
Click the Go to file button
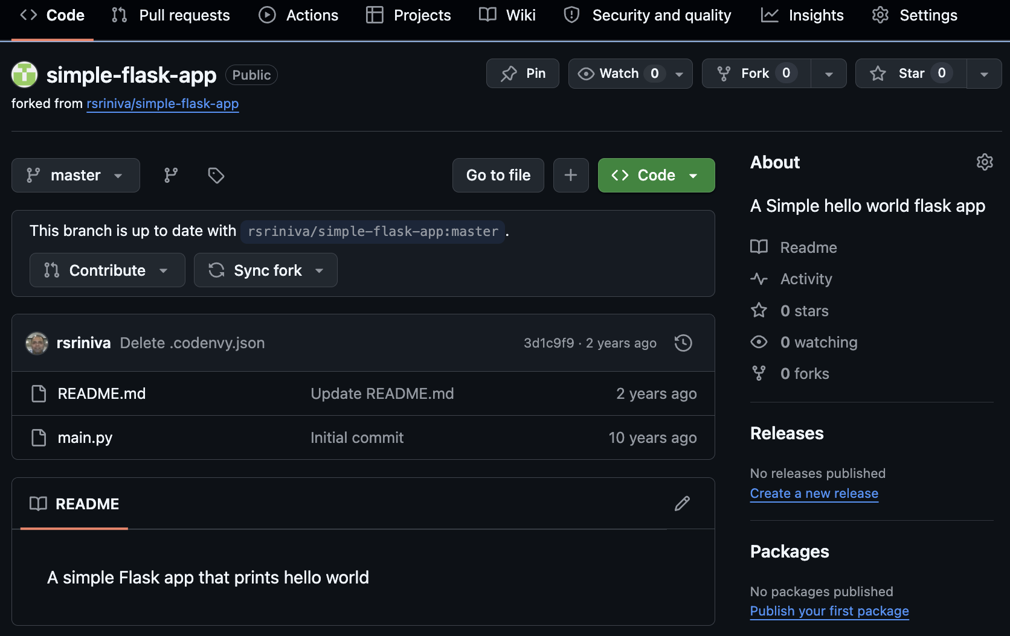[498, 175]
